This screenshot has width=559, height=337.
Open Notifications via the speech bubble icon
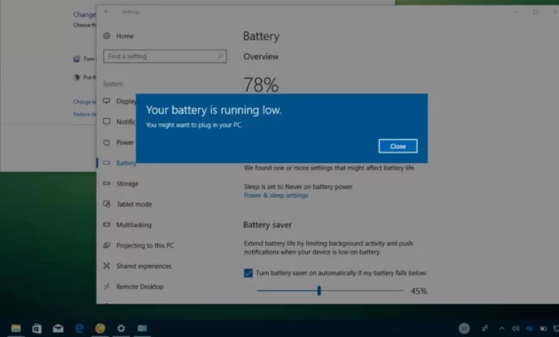(x=106, y=121)
